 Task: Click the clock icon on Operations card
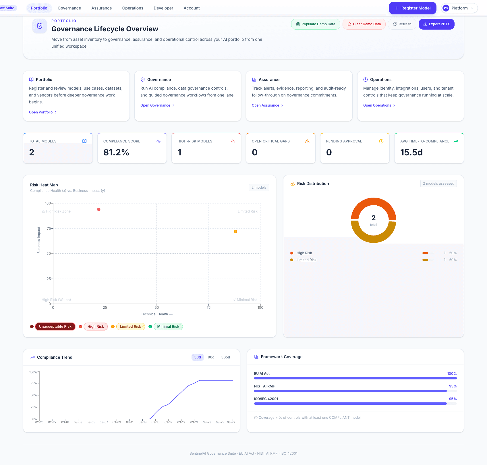(366, 80)
